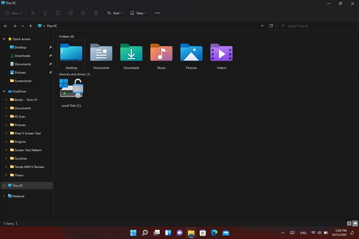
Task: Go up one level with Up arrow
Action: [x=30, y=26]
